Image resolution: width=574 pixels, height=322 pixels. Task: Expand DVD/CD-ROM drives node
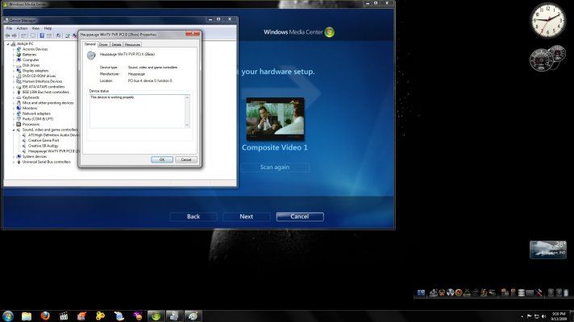14,76
